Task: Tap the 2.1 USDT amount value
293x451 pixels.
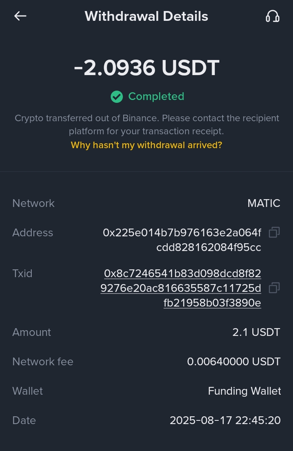Action: coord(256,332)
